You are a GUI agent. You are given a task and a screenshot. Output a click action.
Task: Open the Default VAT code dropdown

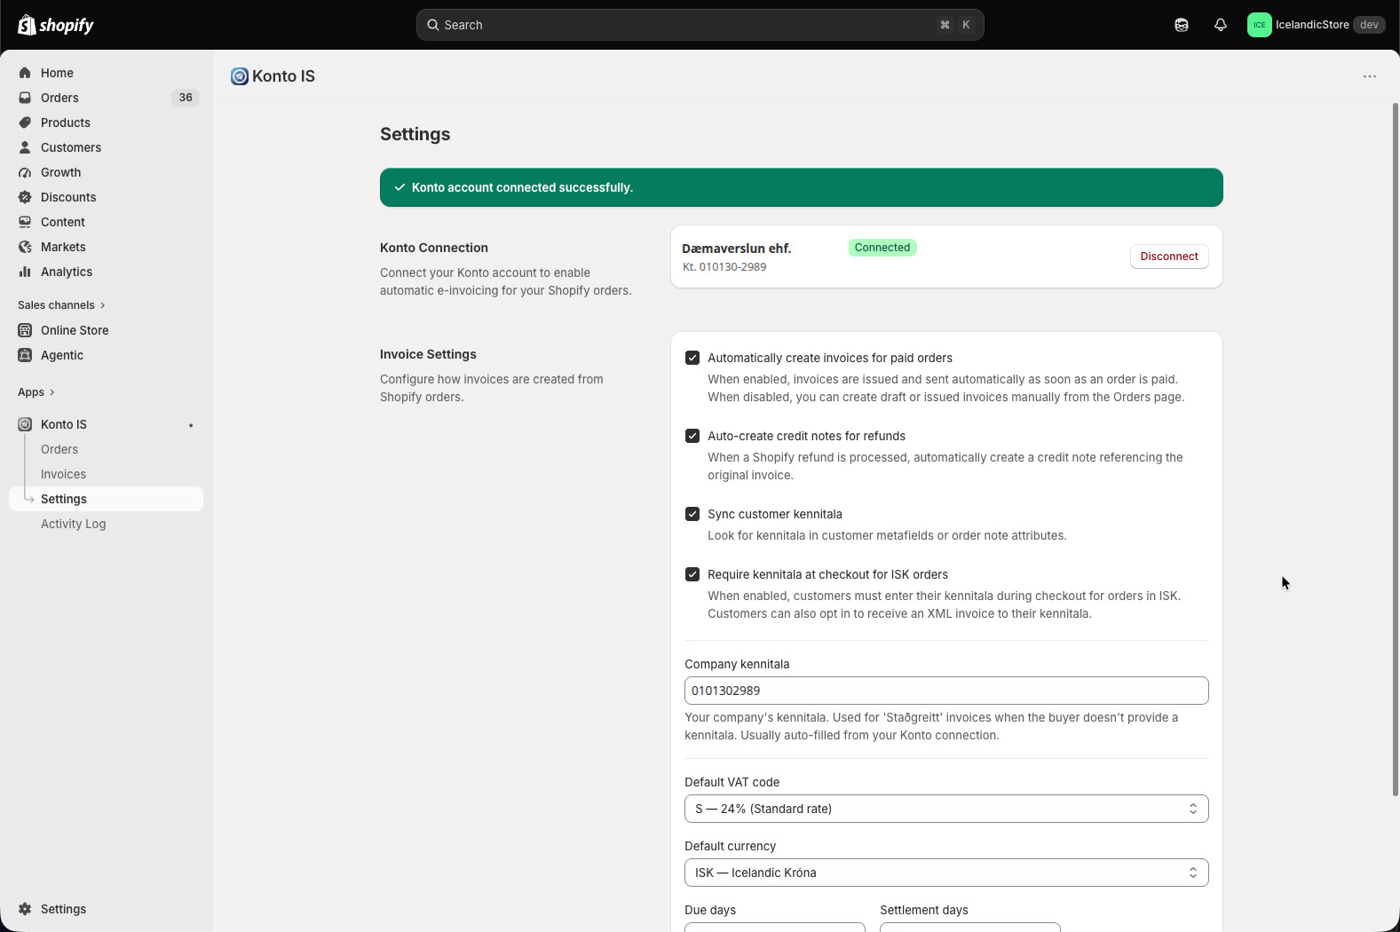[946, 809]
